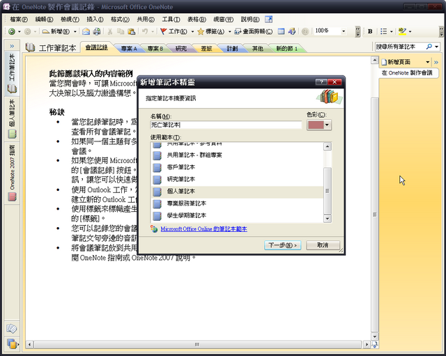Open the 100% zoom dropdown
Viewport: 446px width, 356px height.
tap(344, 31)
